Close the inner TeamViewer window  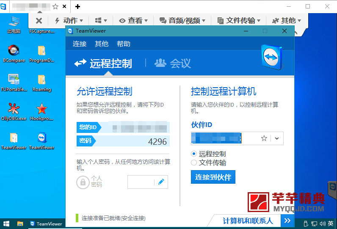(x=285, y=31)
